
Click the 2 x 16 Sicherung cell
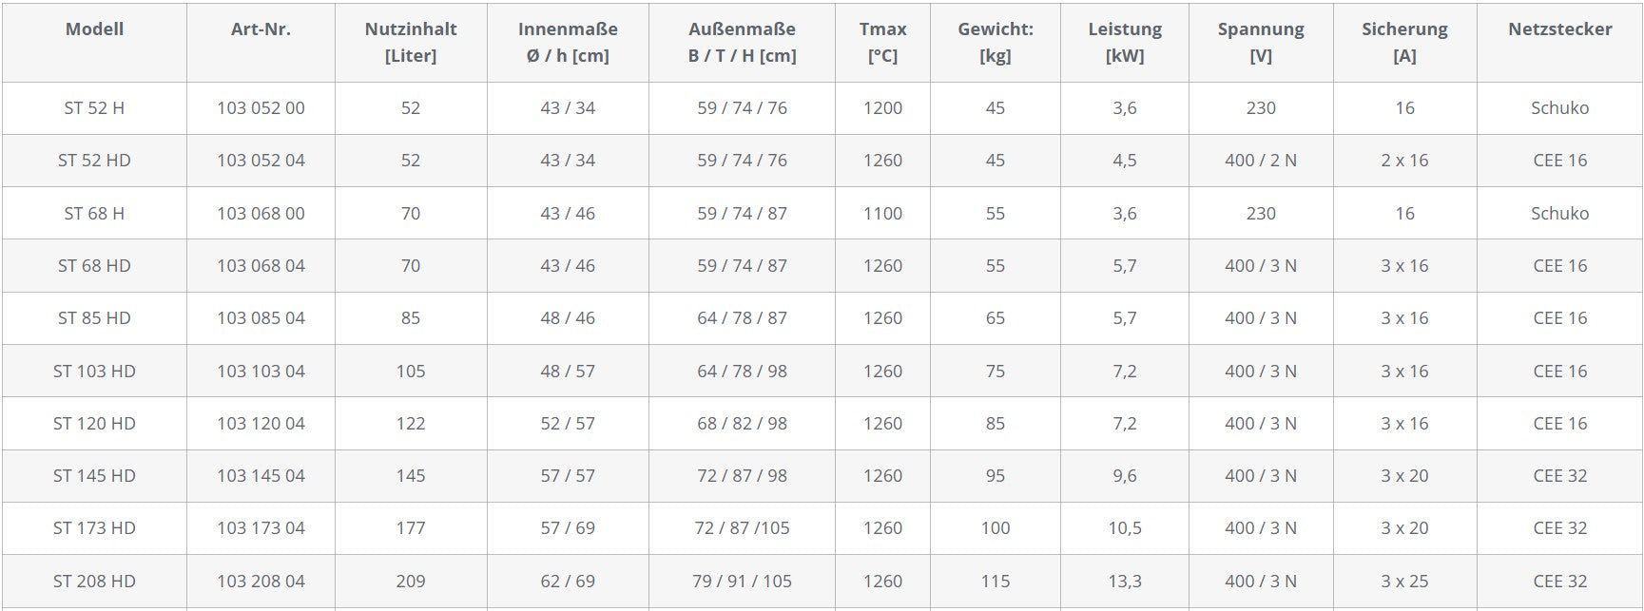tap(1404, 161)
